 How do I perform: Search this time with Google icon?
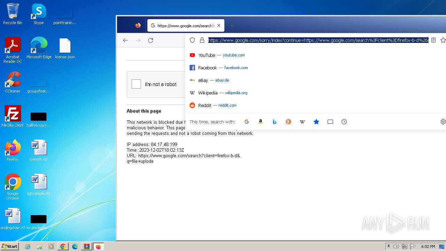pyautogui.click(x=246, y=122)
